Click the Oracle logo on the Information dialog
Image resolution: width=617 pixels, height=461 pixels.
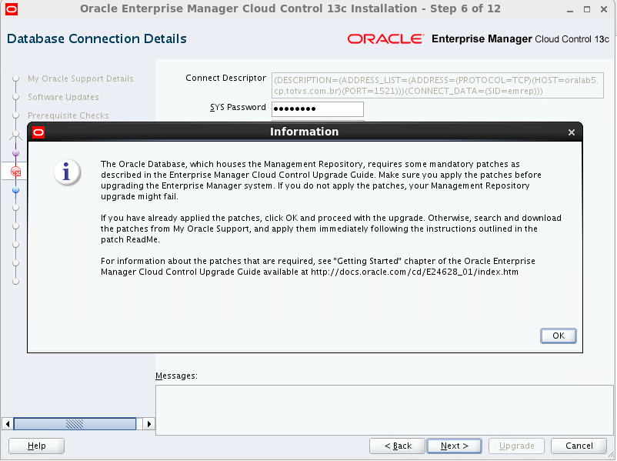click(x=38, y=132)
